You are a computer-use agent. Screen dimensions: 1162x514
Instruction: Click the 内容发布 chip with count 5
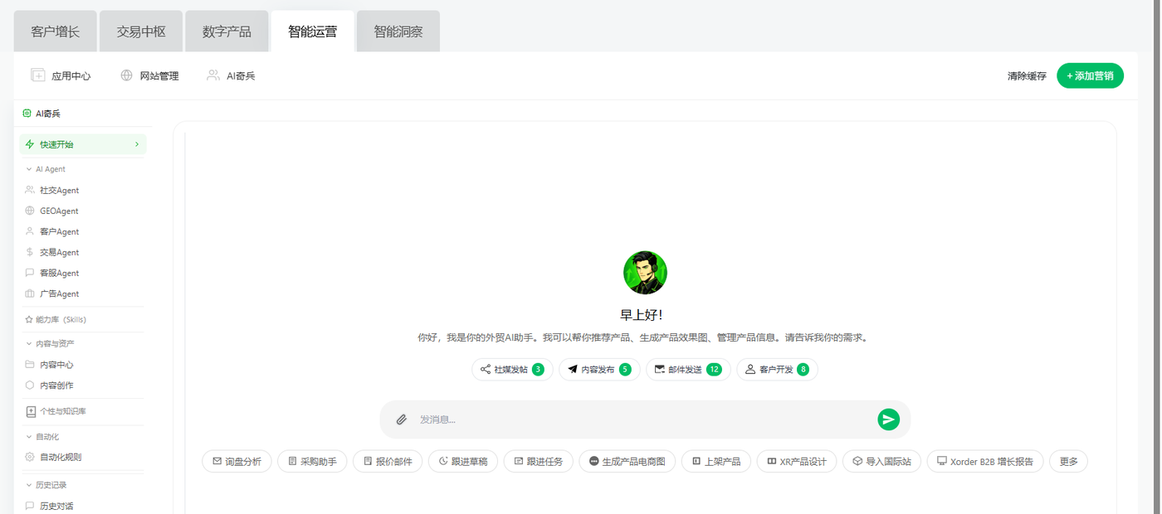coord(599,370)
